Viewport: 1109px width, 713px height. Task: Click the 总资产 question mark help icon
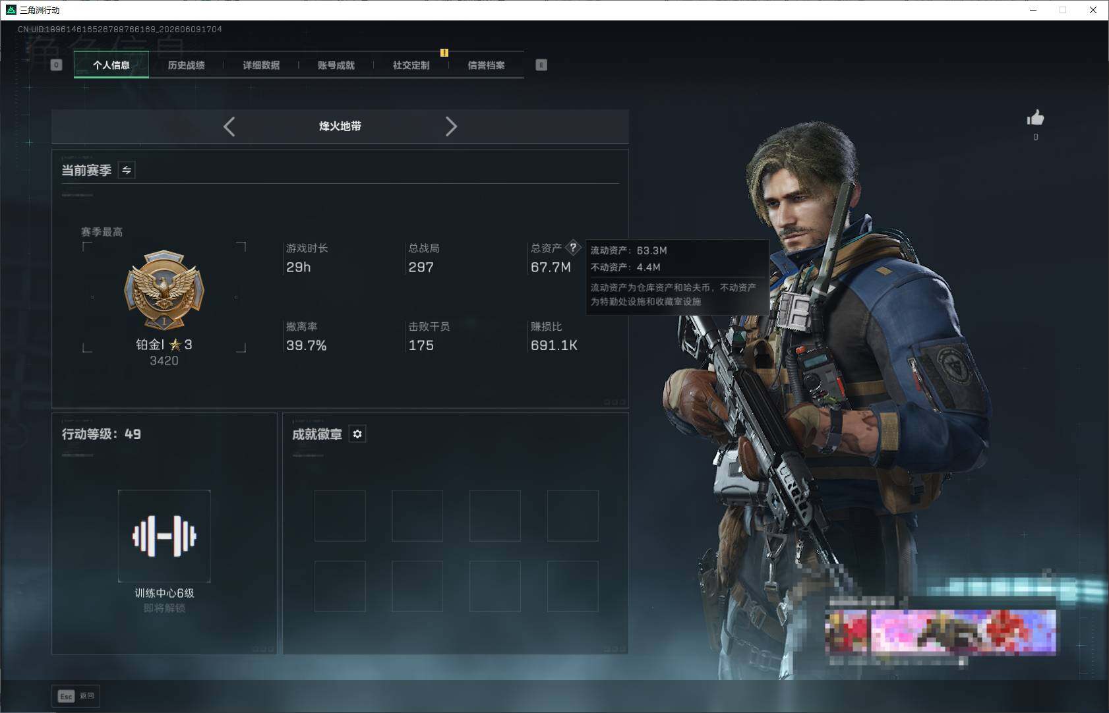pyautogui.click(x=574, y=248)
